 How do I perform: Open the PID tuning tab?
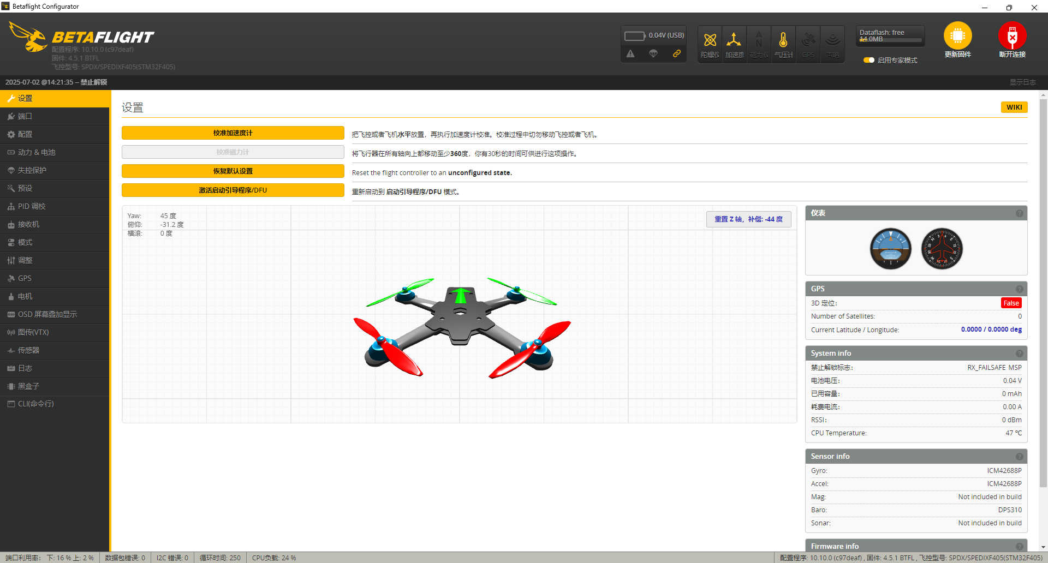click(x=32, y=206)
